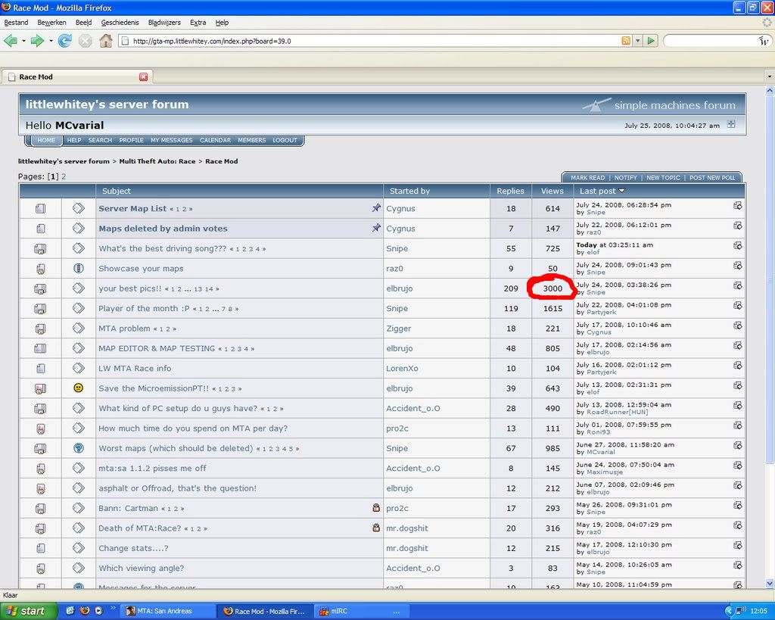Go to page 2 of the board

pos(64,176)
